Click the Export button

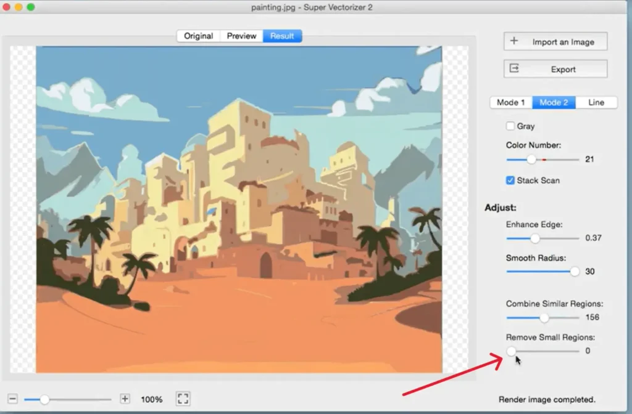pos(555,68)
